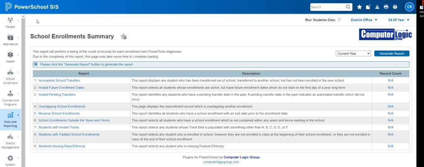Open the favorites star icon in header

coord(359,7)
